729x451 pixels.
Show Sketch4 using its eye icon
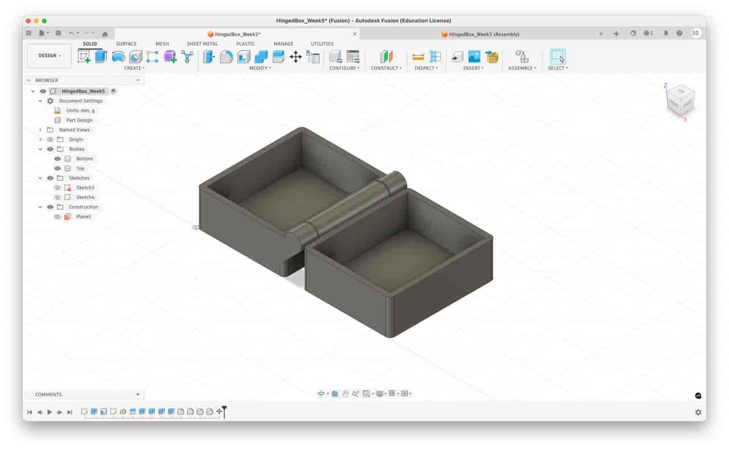pos(58,198)
